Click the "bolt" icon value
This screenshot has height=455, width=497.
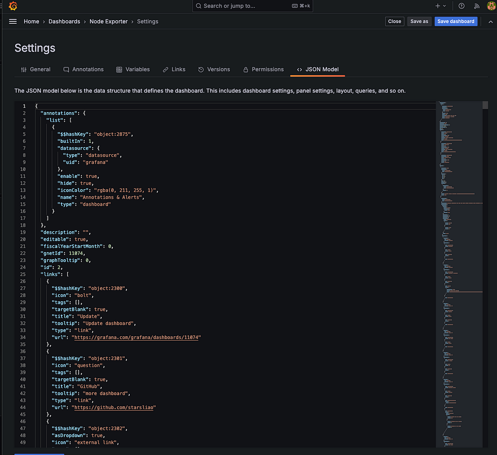[x=83, y=296]
